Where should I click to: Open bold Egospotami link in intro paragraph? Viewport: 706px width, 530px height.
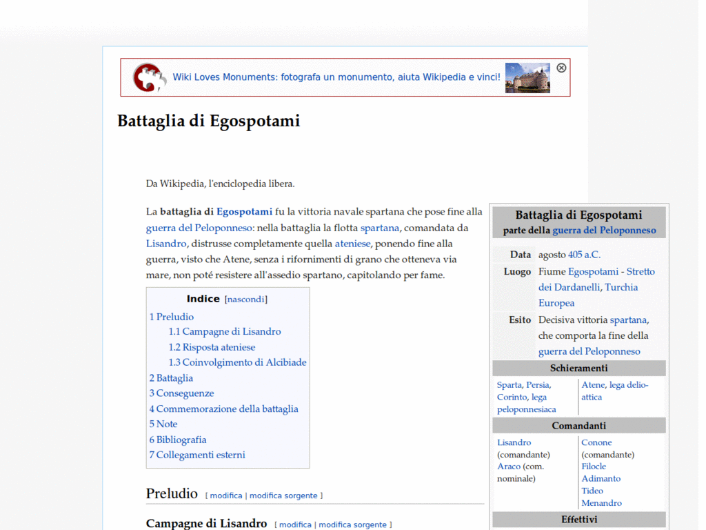[245, 212]
